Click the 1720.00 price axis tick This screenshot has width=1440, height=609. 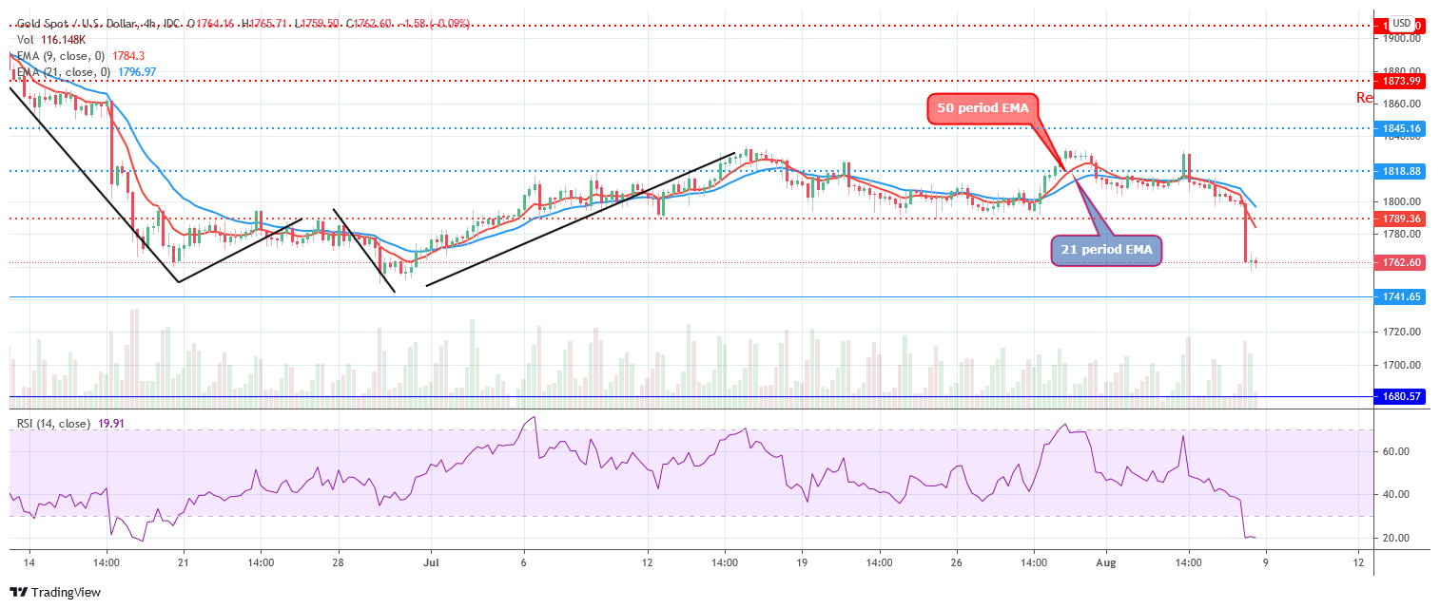tap(1402, 332)
